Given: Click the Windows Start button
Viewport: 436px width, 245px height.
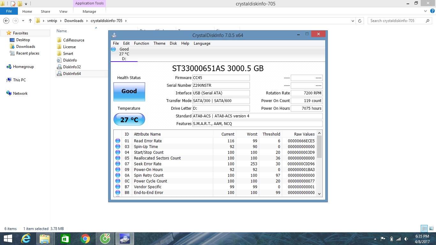Looking at the screenshot, I should coord(8,239).
